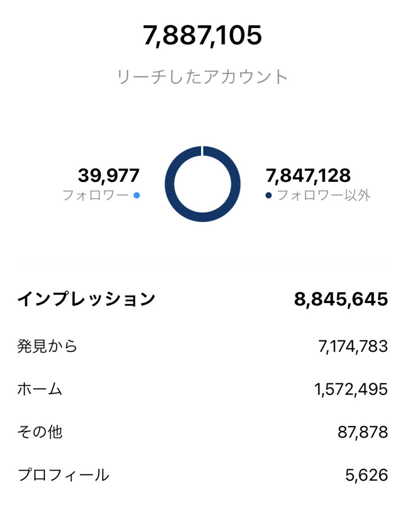Tap the リーチしたアカウント heading

coord(202,77)
